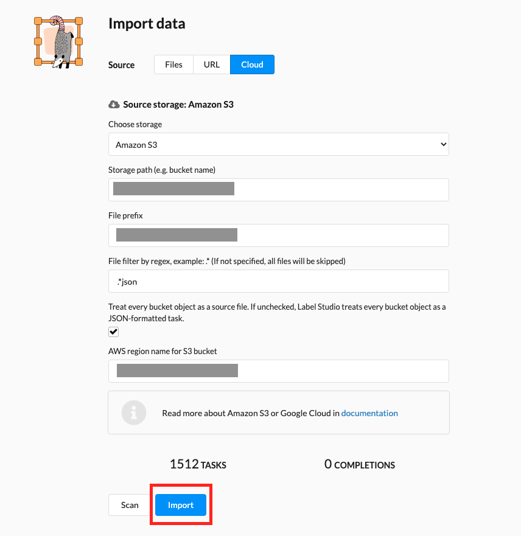521x536 pixels.
Task: Focus the File prefix input field
Action: [x=279, y=235]
